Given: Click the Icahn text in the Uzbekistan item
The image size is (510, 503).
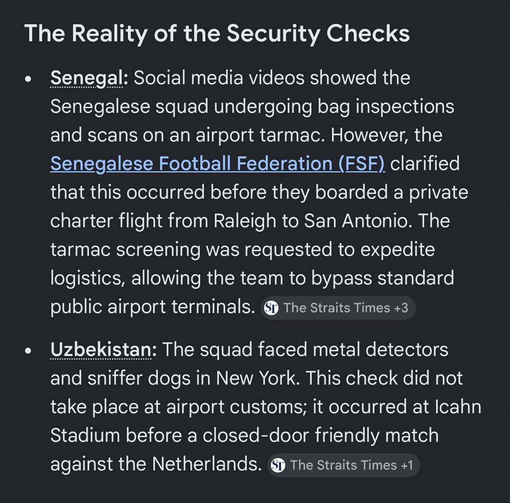Looking at the screenshot, I should coord(458,407).
